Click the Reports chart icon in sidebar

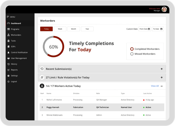tap(8, 70)
